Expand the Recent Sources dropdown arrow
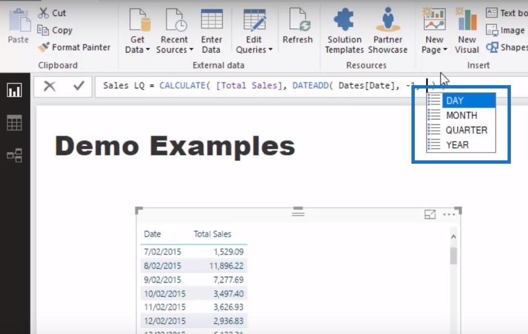The width and height of the screenshot is (528, 334). [x=191, y=50]
